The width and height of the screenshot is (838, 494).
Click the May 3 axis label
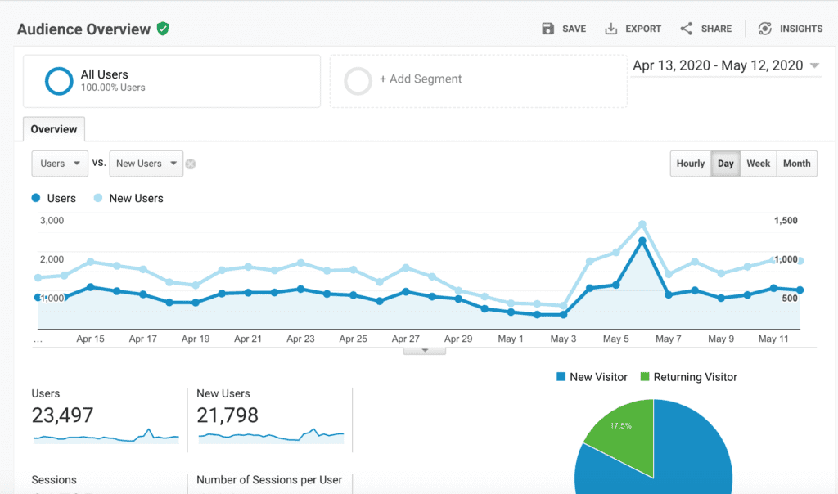[563, 339]
